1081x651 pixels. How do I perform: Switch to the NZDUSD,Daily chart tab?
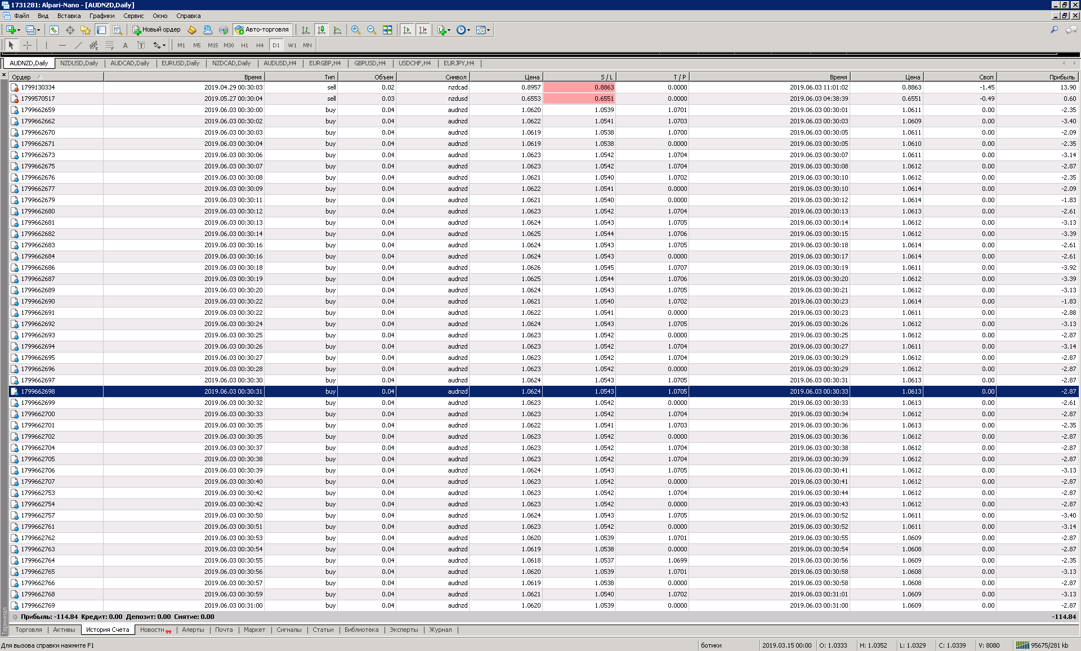[x=79, y=63]
